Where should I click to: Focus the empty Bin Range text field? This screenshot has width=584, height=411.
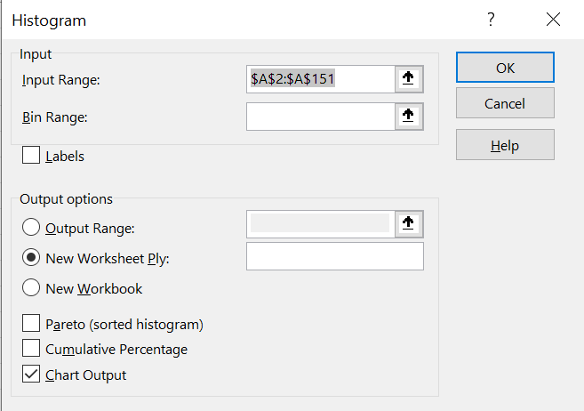click(x=320, y=116)
